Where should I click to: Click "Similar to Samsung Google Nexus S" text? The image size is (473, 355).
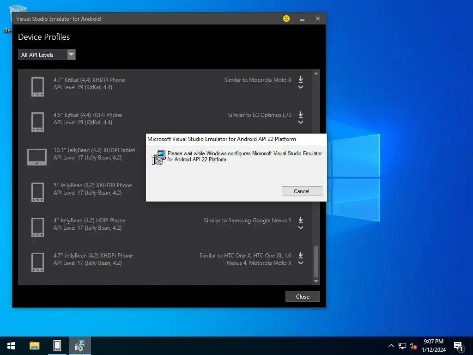coord(248,220)
